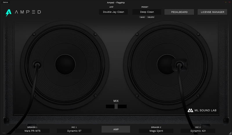The height and width of the screenshot is (135, 232).
Task: Open Speaker 1 dropdown showing Mars PR-M75
Action: [x=32, y=131]
